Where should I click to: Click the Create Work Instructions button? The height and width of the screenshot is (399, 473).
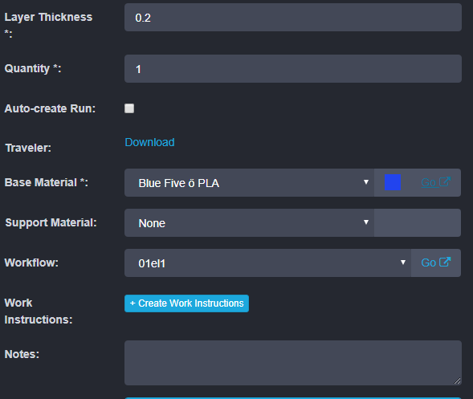pyautogui.click(x=187, y=303)
